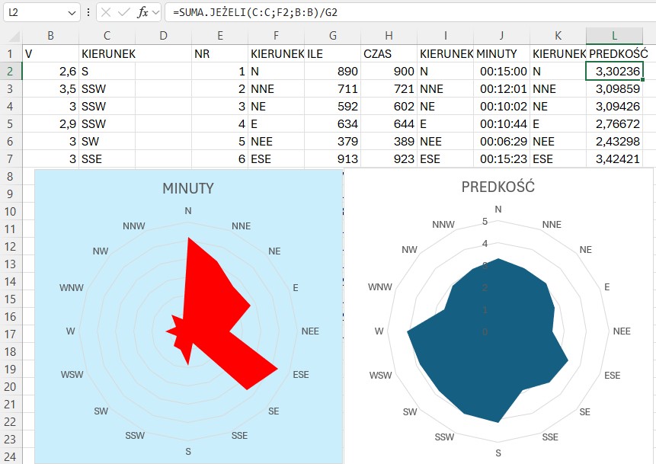This screenshot has width=656, height=464.
Task: Select the PREDKOŚĆ chart title
Action: click(x=498, y=187)
